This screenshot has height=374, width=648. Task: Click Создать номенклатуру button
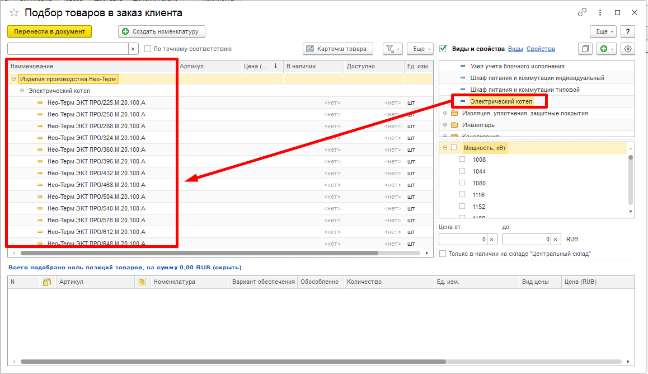[x=162, y=31]
